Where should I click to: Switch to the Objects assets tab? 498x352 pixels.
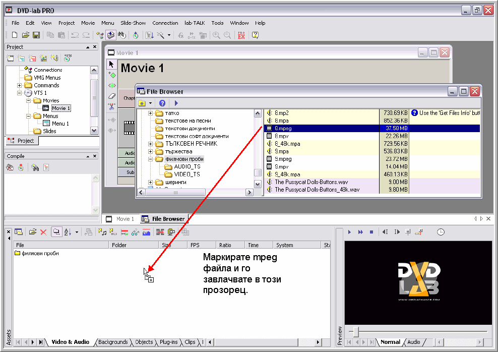click(x=144, y=342)
